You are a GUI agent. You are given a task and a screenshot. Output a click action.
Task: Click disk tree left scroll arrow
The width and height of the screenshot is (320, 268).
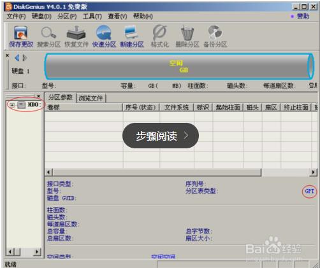click(10, 252)
